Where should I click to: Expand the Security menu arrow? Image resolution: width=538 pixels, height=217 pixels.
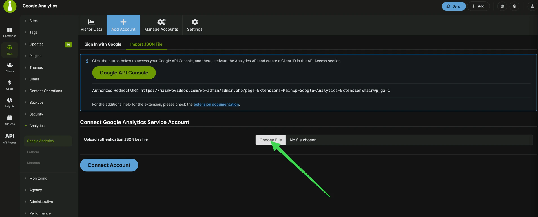[x=26, y=114]
